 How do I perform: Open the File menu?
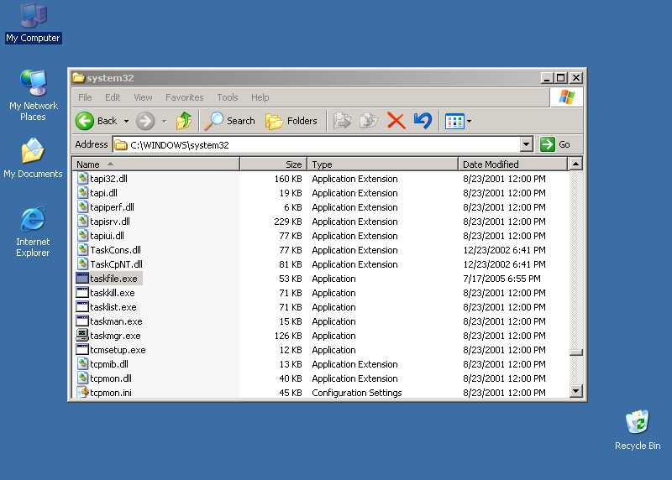(x=85, y=97)
